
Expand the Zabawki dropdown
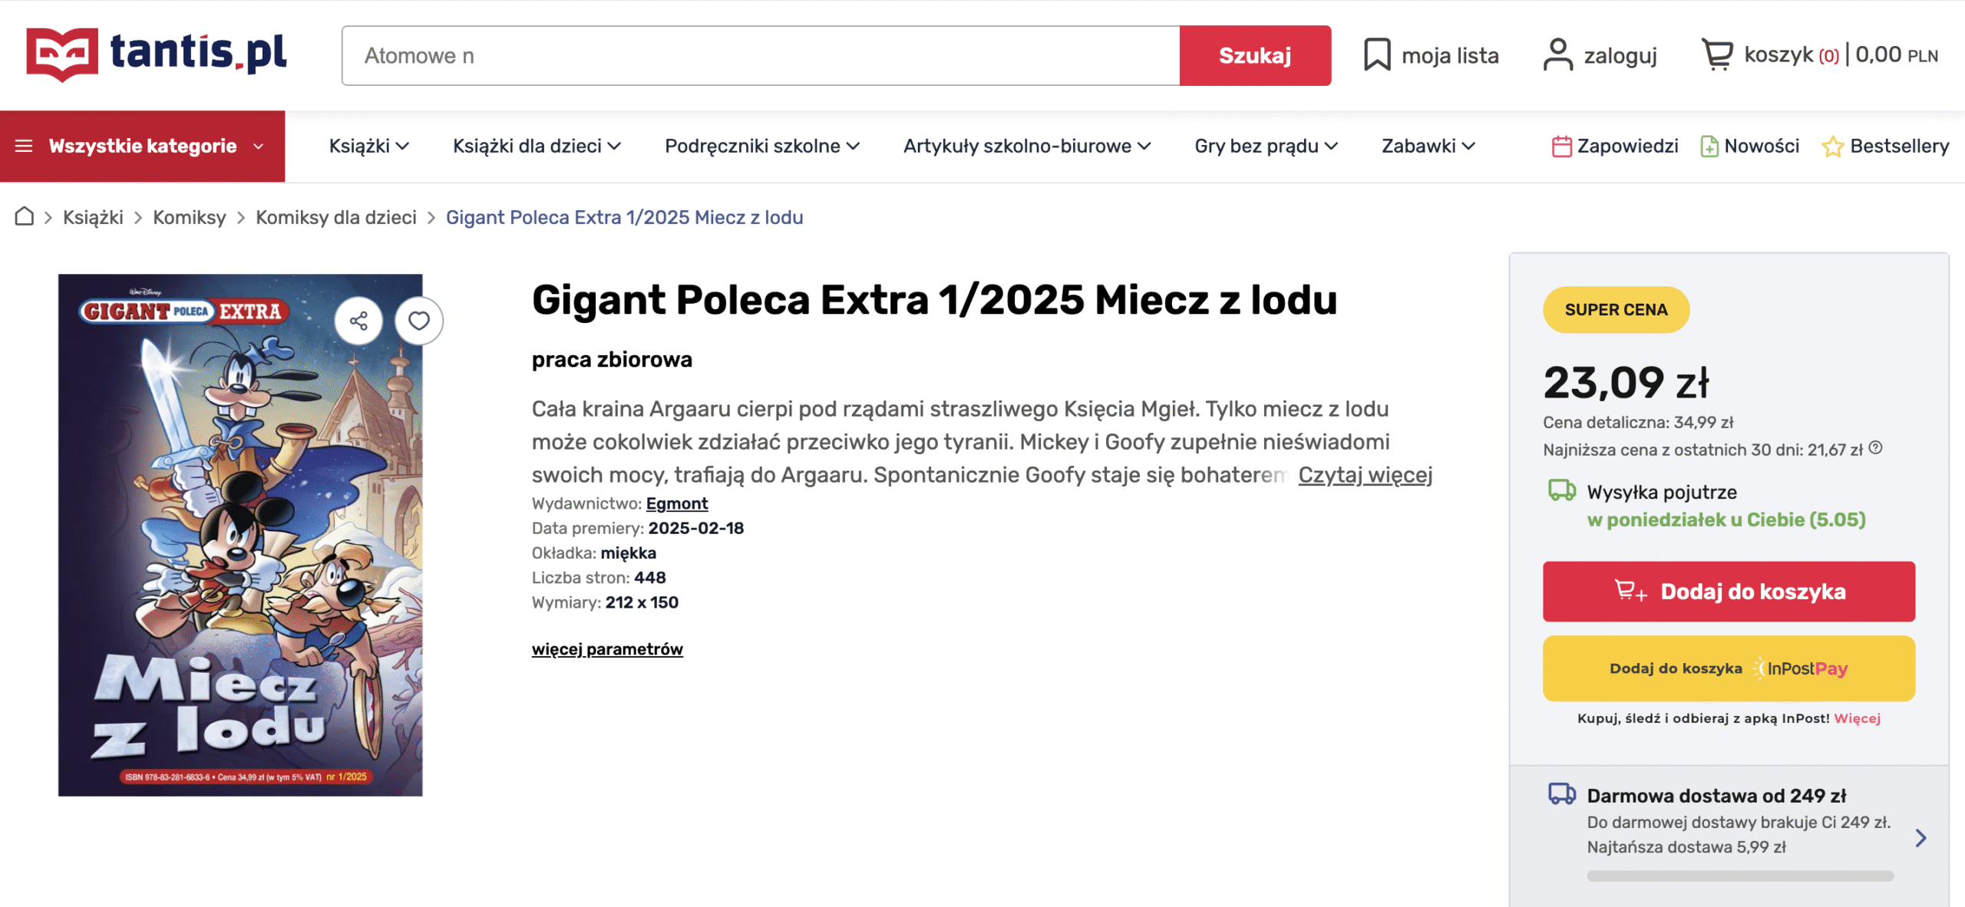point(1428,146)
